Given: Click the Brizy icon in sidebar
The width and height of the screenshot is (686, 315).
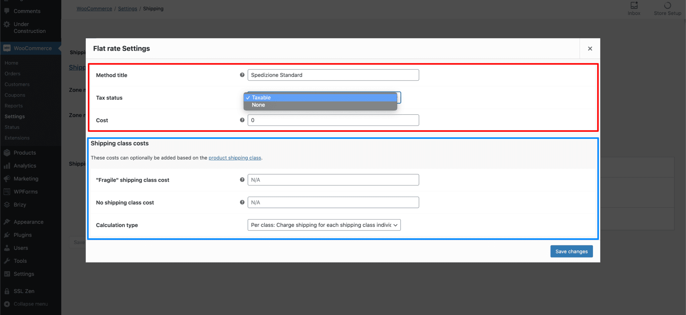Looking at the screenshot, I should [7, 205].
